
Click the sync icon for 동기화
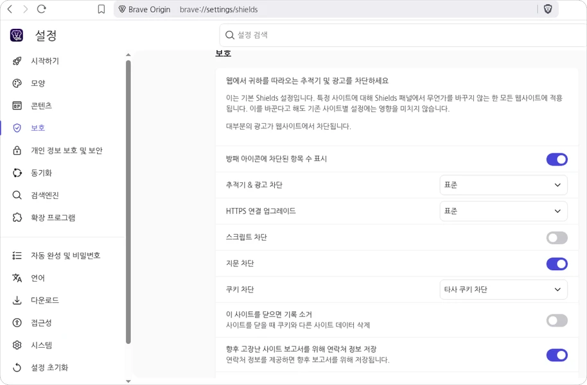(17, 173)
